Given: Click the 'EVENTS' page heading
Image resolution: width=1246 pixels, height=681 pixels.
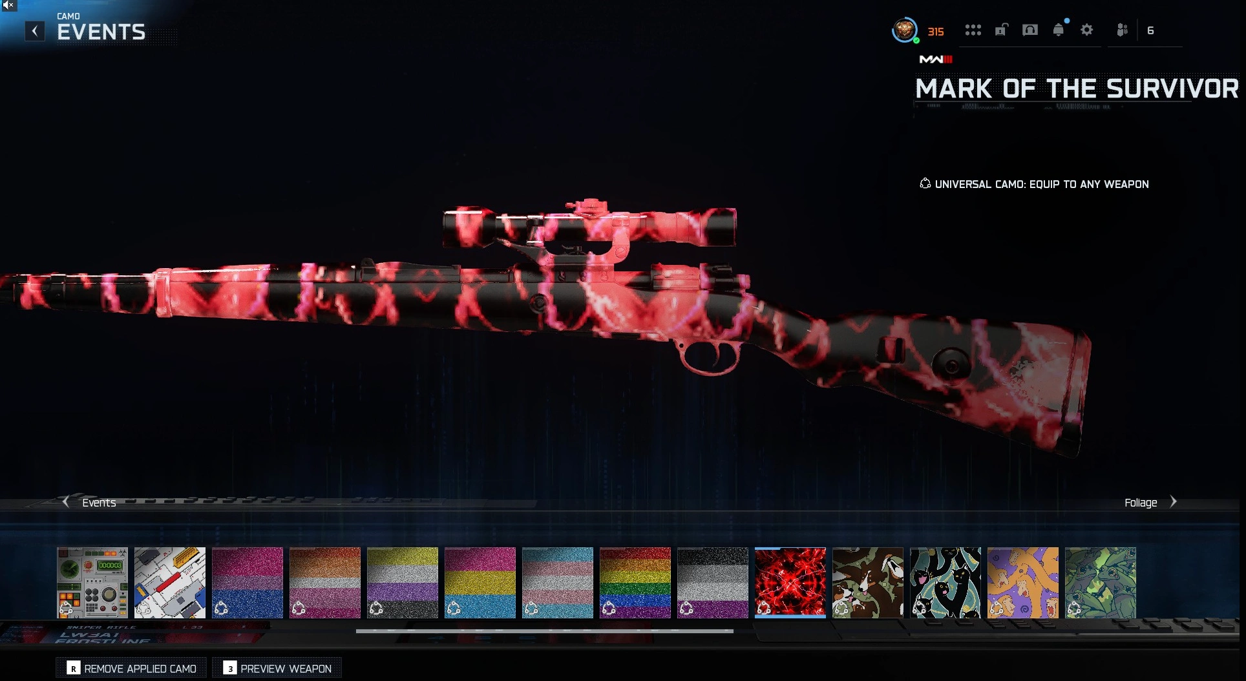Looking at the screenshot, I should coord(101,32).
